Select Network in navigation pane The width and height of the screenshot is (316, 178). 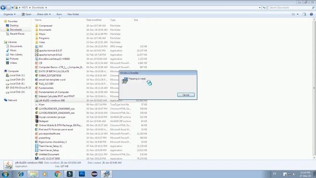(12, 100)
